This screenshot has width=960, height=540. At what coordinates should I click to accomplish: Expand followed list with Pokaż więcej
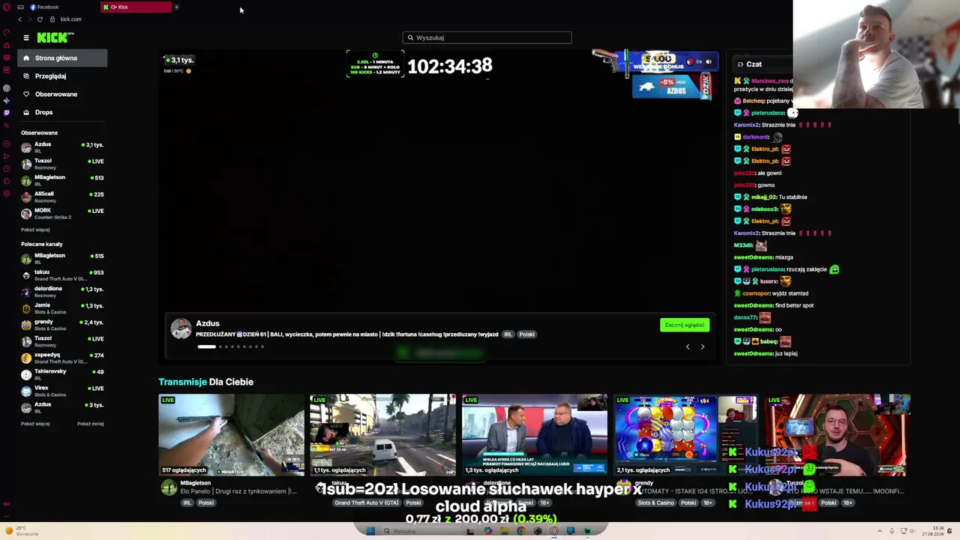click(x=35, y=229)
